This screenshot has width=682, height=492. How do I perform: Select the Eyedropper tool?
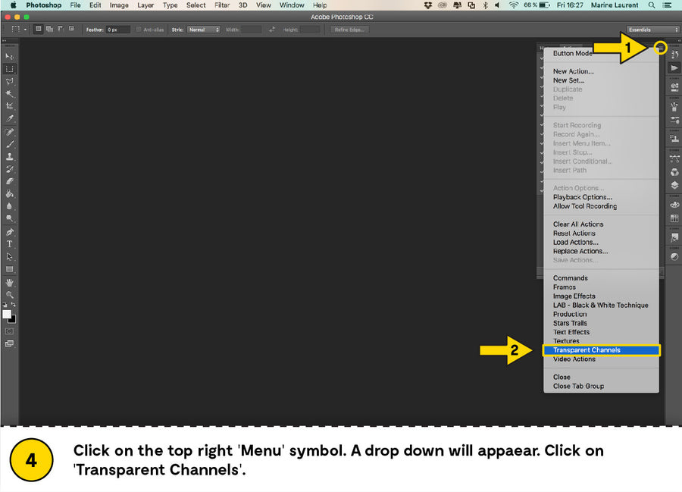(x=10, y=119)
